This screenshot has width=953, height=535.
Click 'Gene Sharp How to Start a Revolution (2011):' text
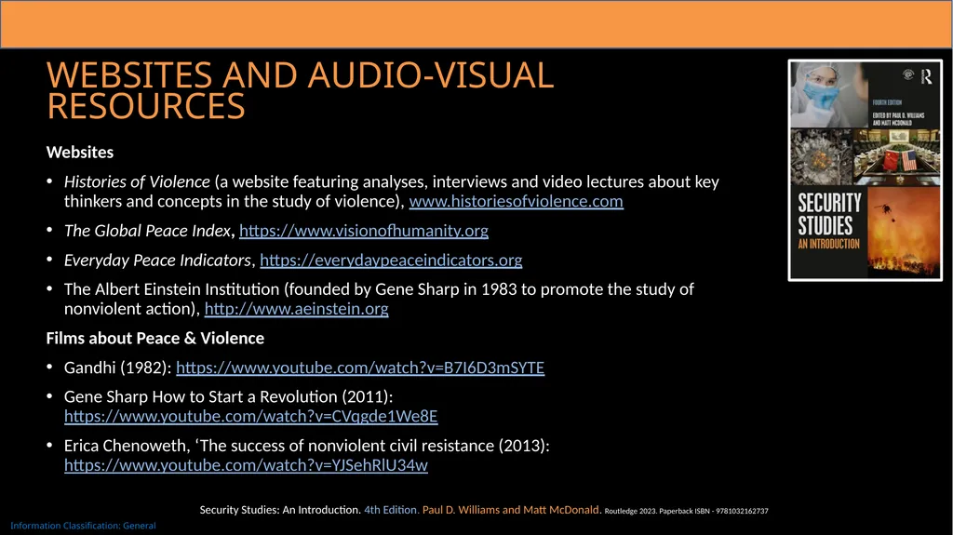229,397
